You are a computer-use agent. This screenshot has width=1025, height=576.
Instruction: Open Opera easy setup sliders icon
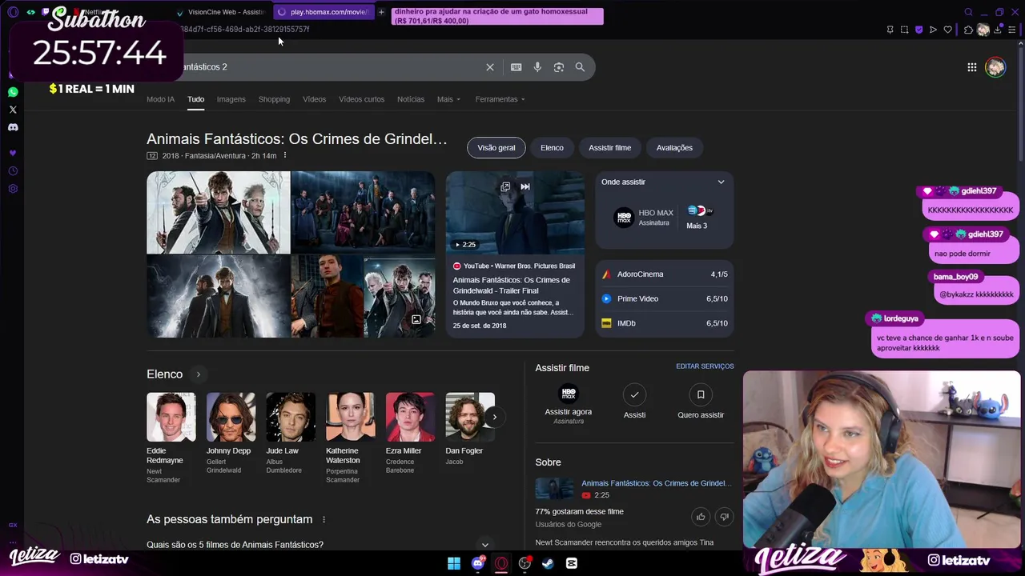click(x=1011, y=30)
